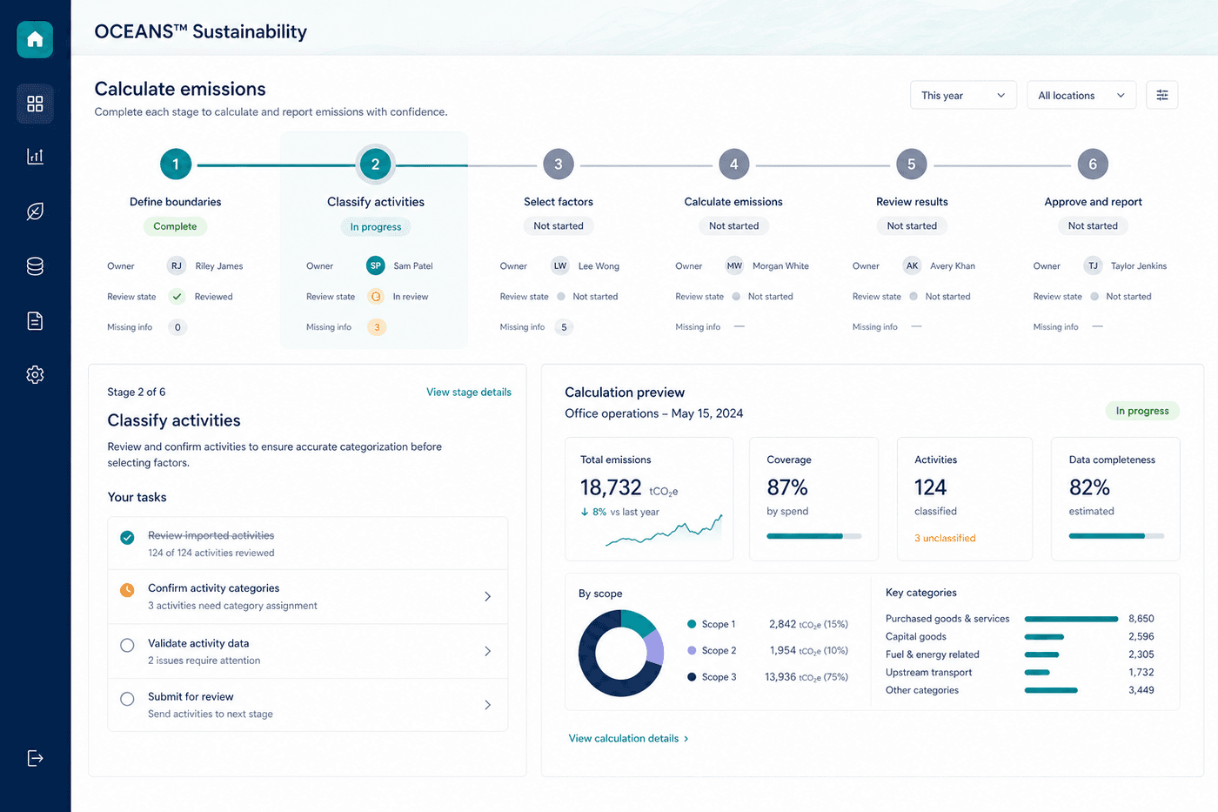
Task: Click the orange clock icon on Confirm activity categories
Action: (x=127, y=590)
